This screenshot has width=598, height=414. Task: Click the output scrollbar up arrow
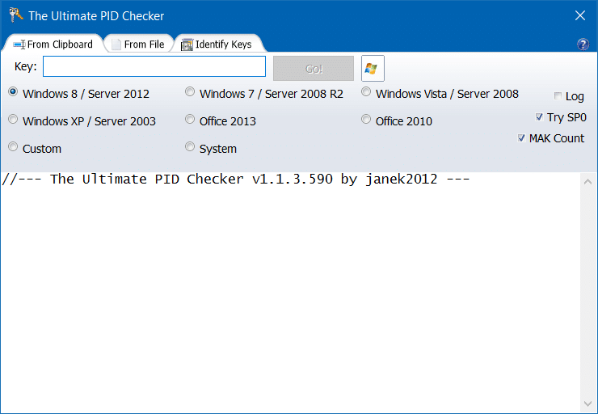(587, 182)
